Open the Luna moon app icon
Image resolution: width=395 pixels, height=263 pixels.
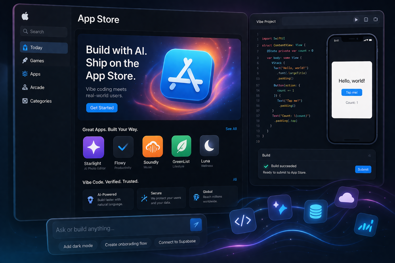click(x=209, y=146)
